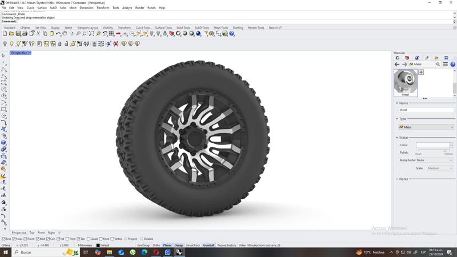Switch to the Top viewport tab

coord(32,233)
